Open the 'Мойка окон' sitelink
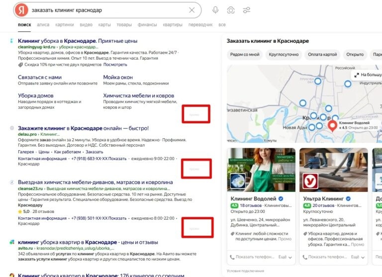382x277 pixels. point(118,77)
